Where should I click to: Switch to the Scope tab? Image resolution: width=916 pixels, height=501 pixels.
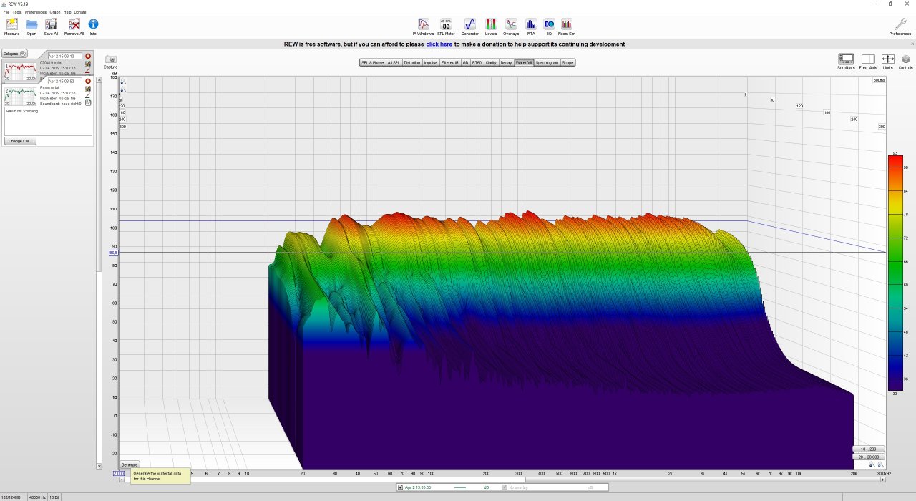(567, 62)
